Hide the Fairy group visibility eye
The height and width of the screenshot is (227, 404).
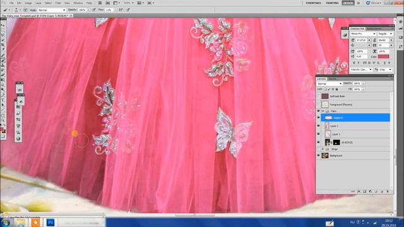(x=318, y=111)
